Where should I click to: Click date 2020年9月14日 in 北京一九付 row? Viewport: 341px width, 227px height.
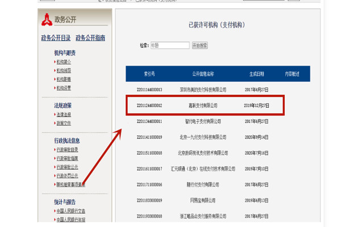(x=257, y=137)
